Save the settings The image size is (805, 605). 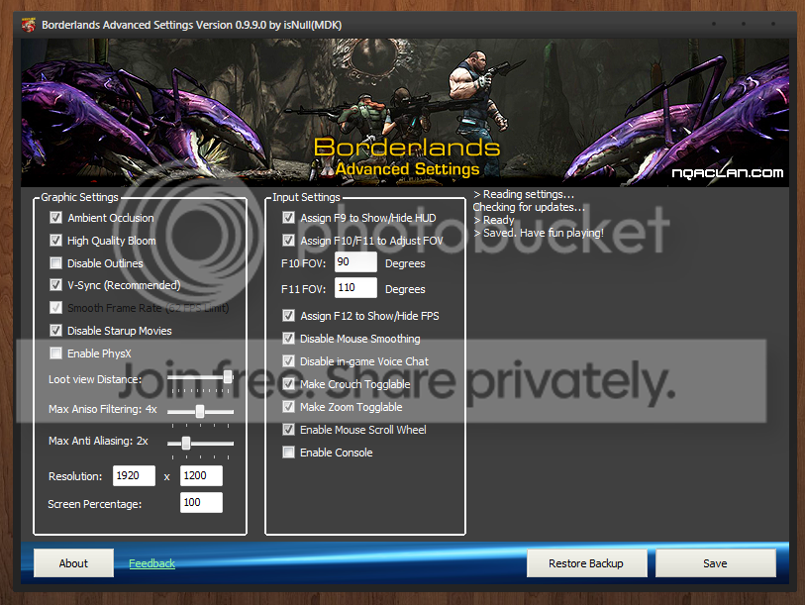pyautogui.click(x=715, y=562)
